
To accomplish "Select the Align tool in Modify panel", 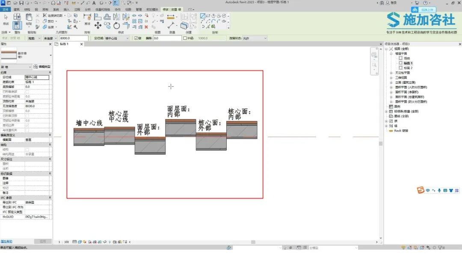I will 98,17.
